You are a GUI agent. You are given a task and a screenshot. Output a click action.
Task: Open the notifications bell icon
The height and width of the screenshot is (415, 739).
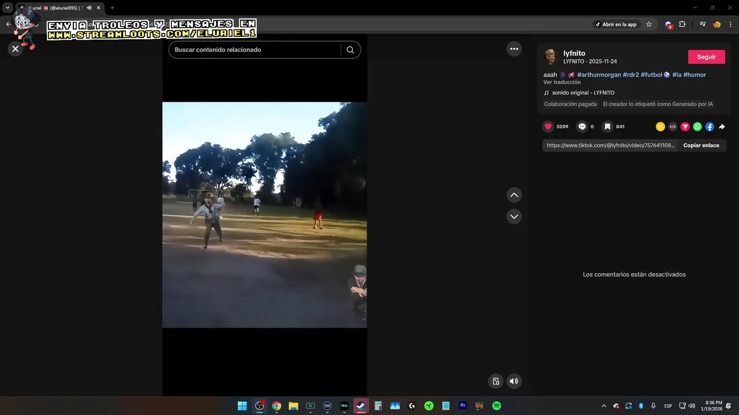pyautogui.click(x=729, y=406)
